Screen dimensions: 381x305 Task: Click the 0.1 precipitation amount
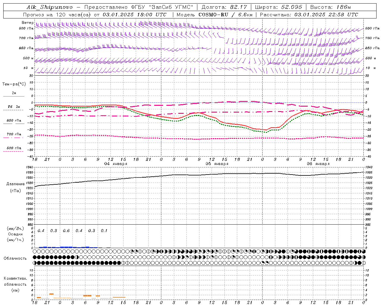point(104,231)
